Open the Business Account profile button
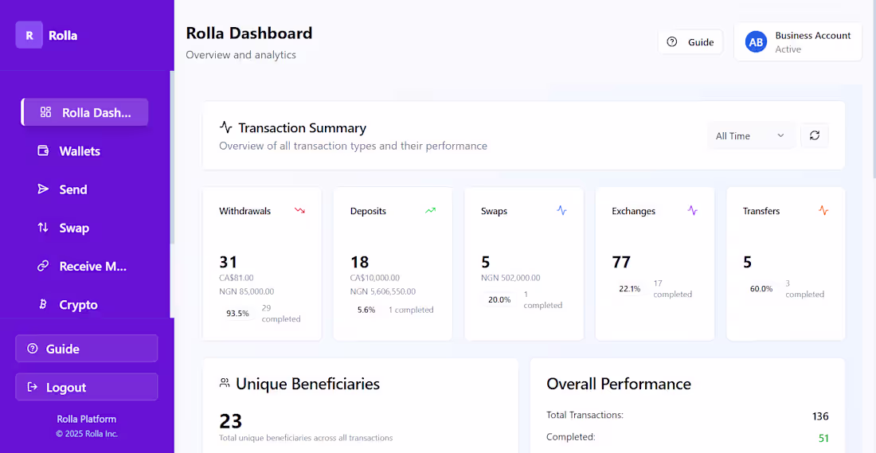The image size is (876, 453). [x=798, y=42]
